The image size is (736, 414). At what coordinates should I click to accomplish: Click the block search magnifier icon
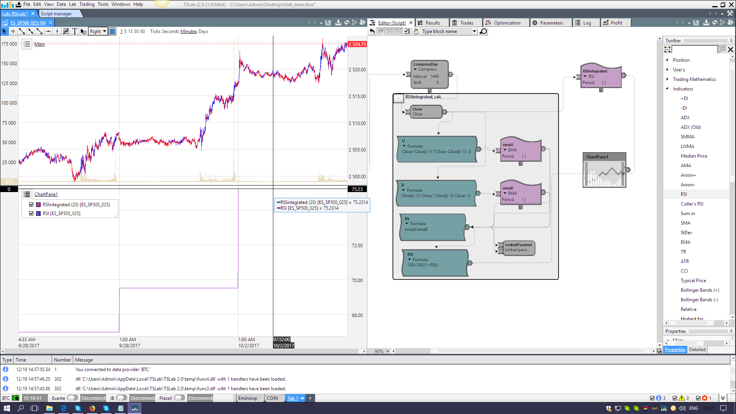[x=483, y=31]
